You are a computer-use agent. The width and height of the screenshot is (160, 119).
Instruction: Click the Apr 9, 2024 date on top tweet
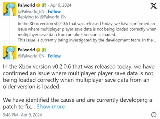point(60,5)
